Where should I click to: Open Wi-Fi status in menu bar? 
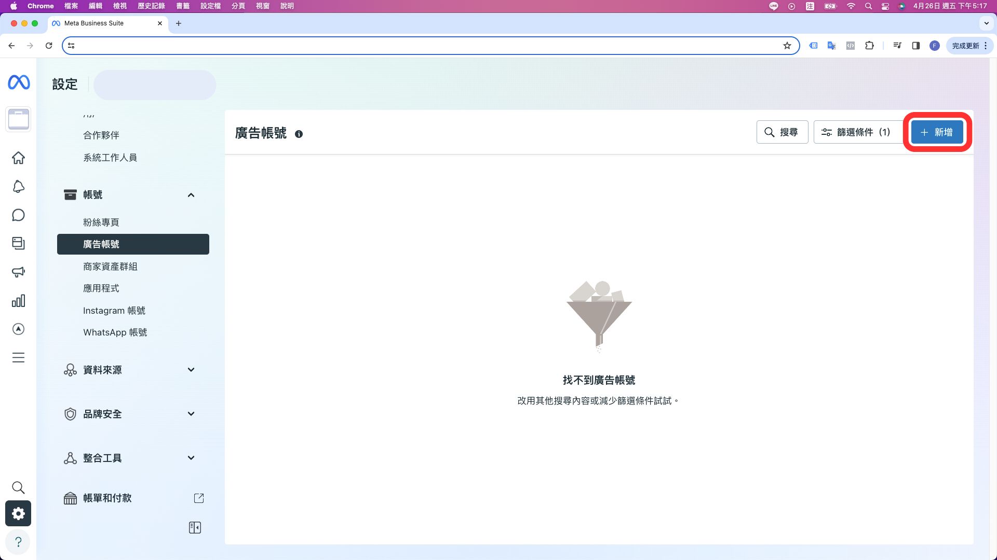851,6
